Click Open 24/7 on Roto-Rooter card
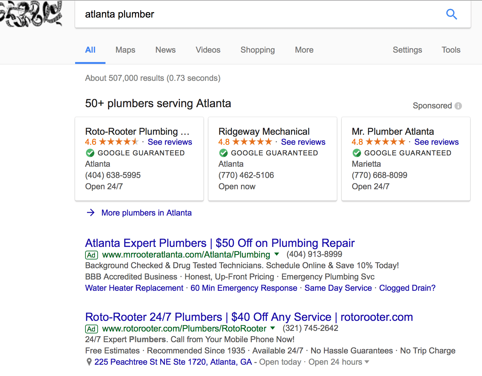This screenshot has height=376, width=482. (x=104, y=186)
